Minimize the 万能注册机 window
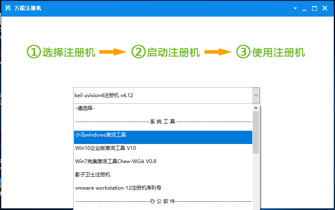This screenshot has height=210, width=335. pyautogui.click(x=305, y=8)
